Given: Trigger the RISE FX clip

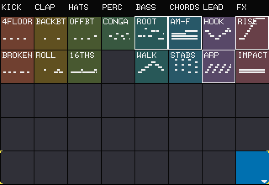Looking at the screenshot, I should [x=252, y=33].
